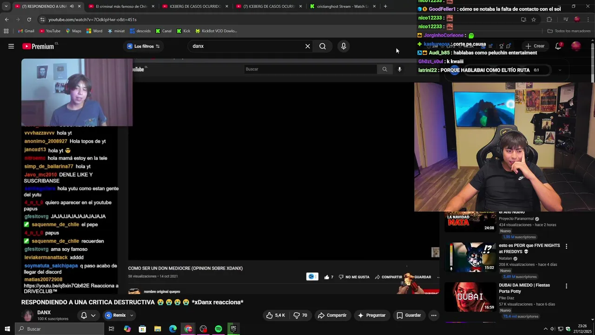Dislike the video showing 70
This screenshot has width=595, height=335.
click(x=301, y=315)
